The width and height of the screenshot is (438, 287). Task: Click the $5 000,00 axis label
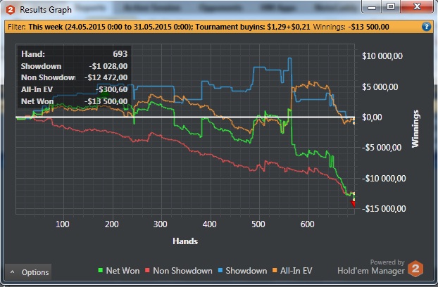(380, 87)
